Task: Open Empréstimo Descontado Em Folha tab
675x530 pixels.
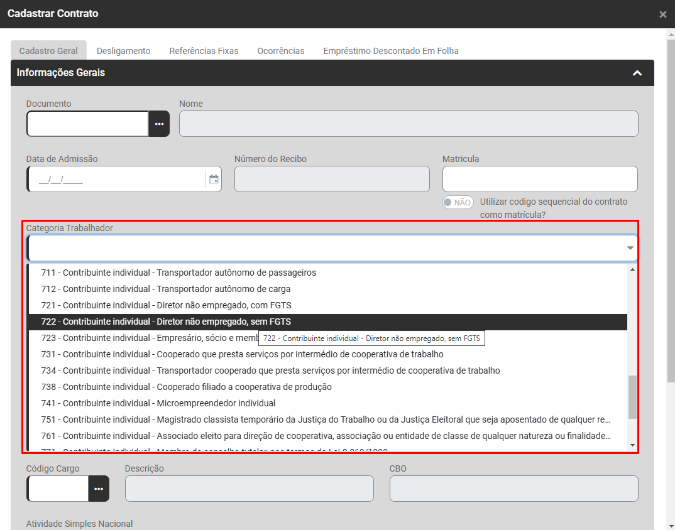Action: coord(390,51)
